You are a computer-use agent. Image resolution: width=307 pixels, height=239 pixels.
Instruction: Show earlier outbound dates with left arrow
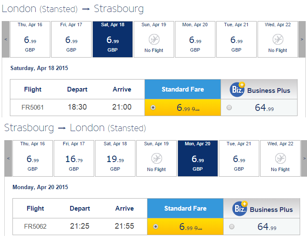point(6,40)
